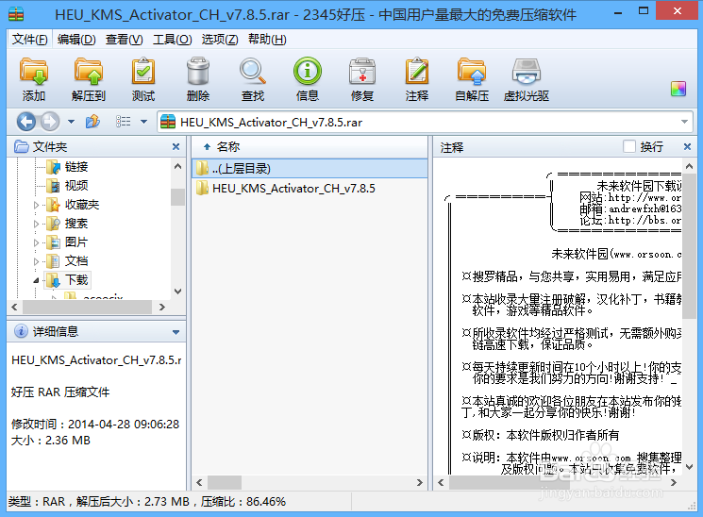Click comment panel scroll-left arrow
This screenshot has width=703, height=517.
442,482
